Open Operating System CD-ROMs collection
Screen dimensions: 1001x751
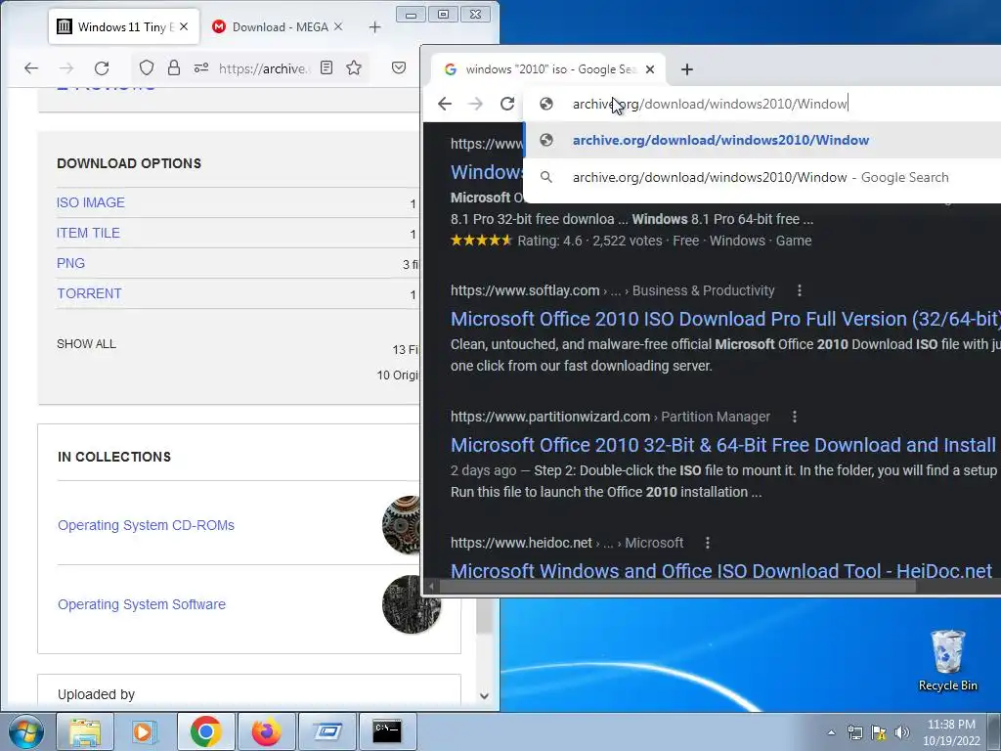point(146,525)
